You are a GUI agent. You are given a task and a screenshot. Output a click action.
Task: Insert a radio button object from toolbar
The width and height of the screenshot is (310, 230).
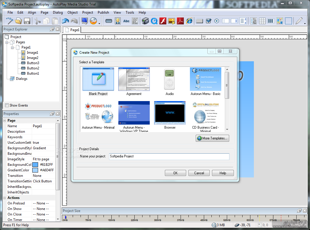tap(217, 21)
